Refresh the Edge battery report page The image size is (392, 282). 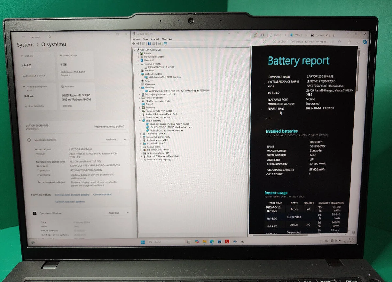(x=265, y=42)
